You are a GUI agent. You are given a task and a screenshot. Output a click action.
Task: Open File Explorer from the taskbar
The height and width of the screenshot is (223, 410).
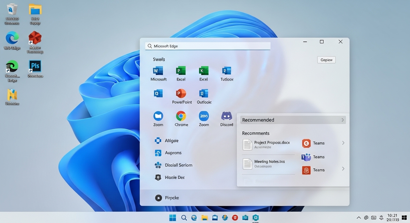coord(204,217)
